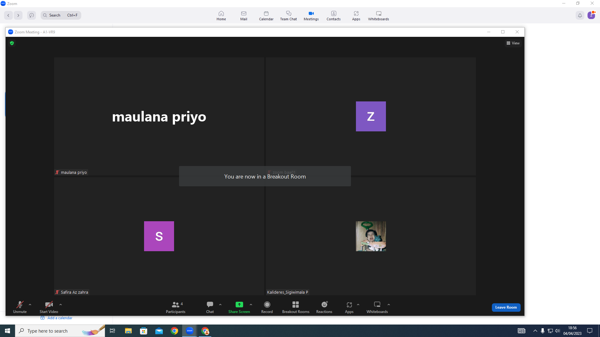This screenshot has height=337, width=600.
Task: Click the Zoom taskbar icon
Action: coord(190,331)
